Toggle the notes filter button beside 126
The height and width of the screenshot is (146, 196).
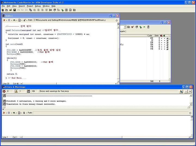[x=29, y=91]
